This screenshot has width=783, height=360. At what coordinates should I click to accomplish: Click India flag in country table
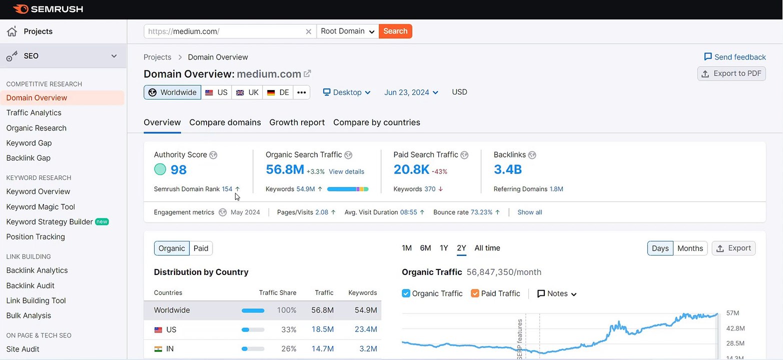tap(158, 349)
